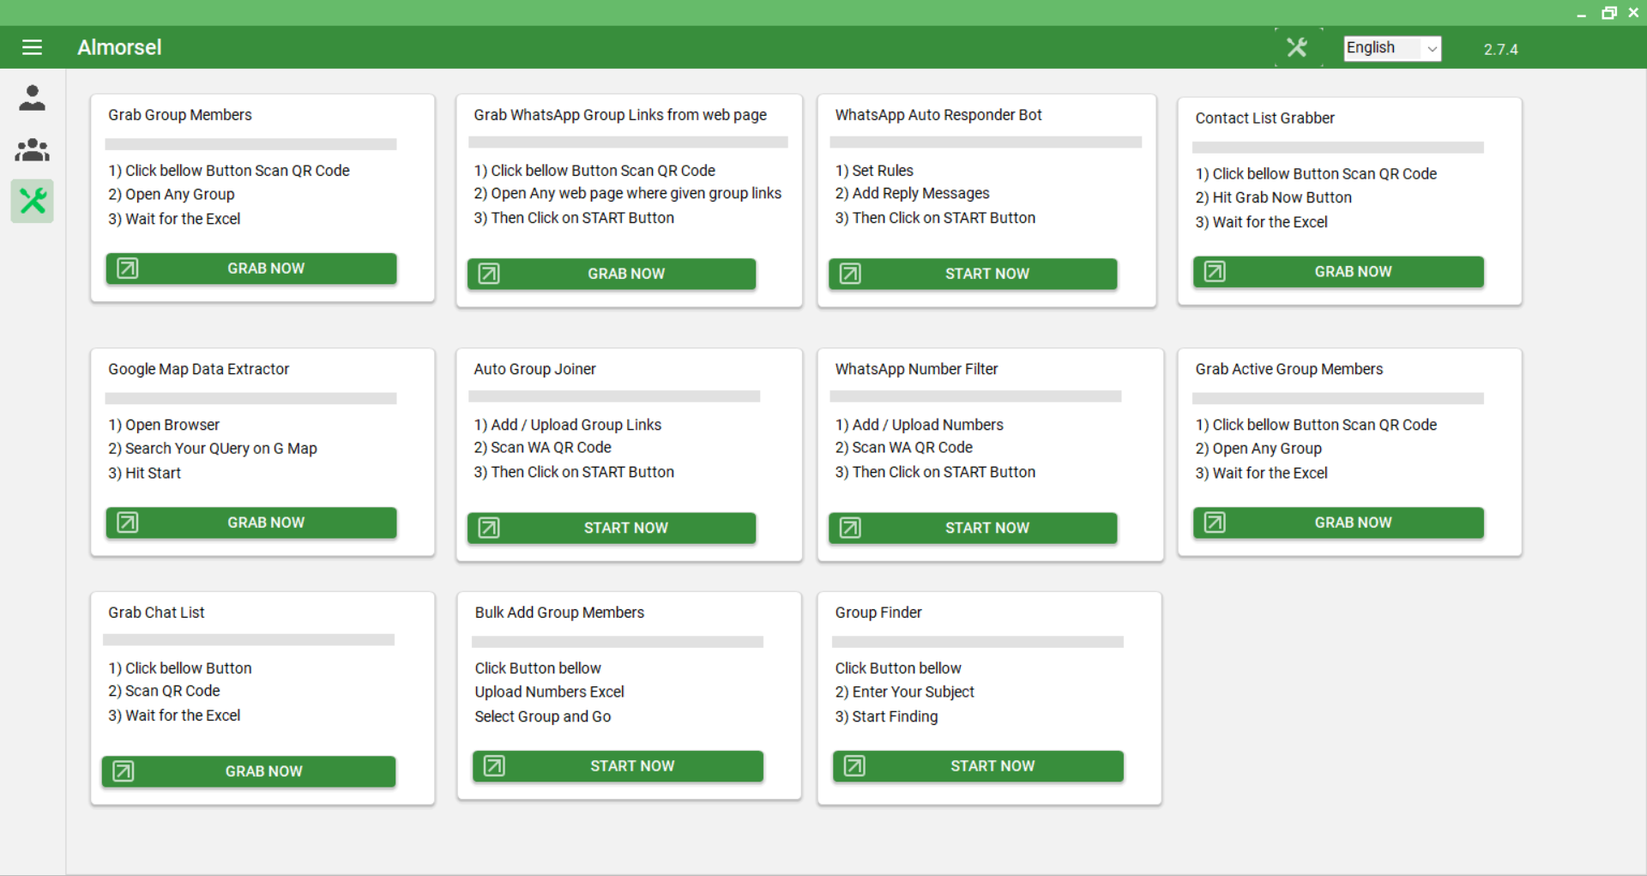This screenshot has width=1647, height=876.
Task: Click launch icon in Group Finder card
Action: [x=854, y=765]
